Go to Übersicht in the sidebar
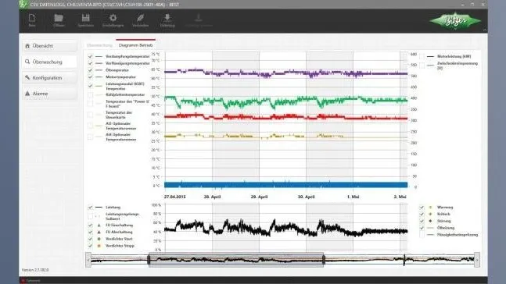 50,46
